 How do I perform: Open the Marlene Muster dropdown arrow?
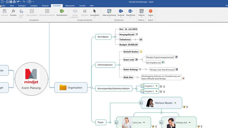click(x=175, y=103)
